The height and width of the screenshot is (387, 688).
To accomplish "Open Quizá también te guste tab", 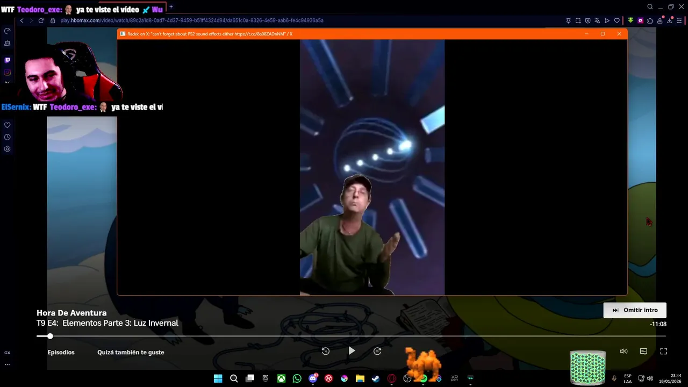I will click(x=131, y=353).
